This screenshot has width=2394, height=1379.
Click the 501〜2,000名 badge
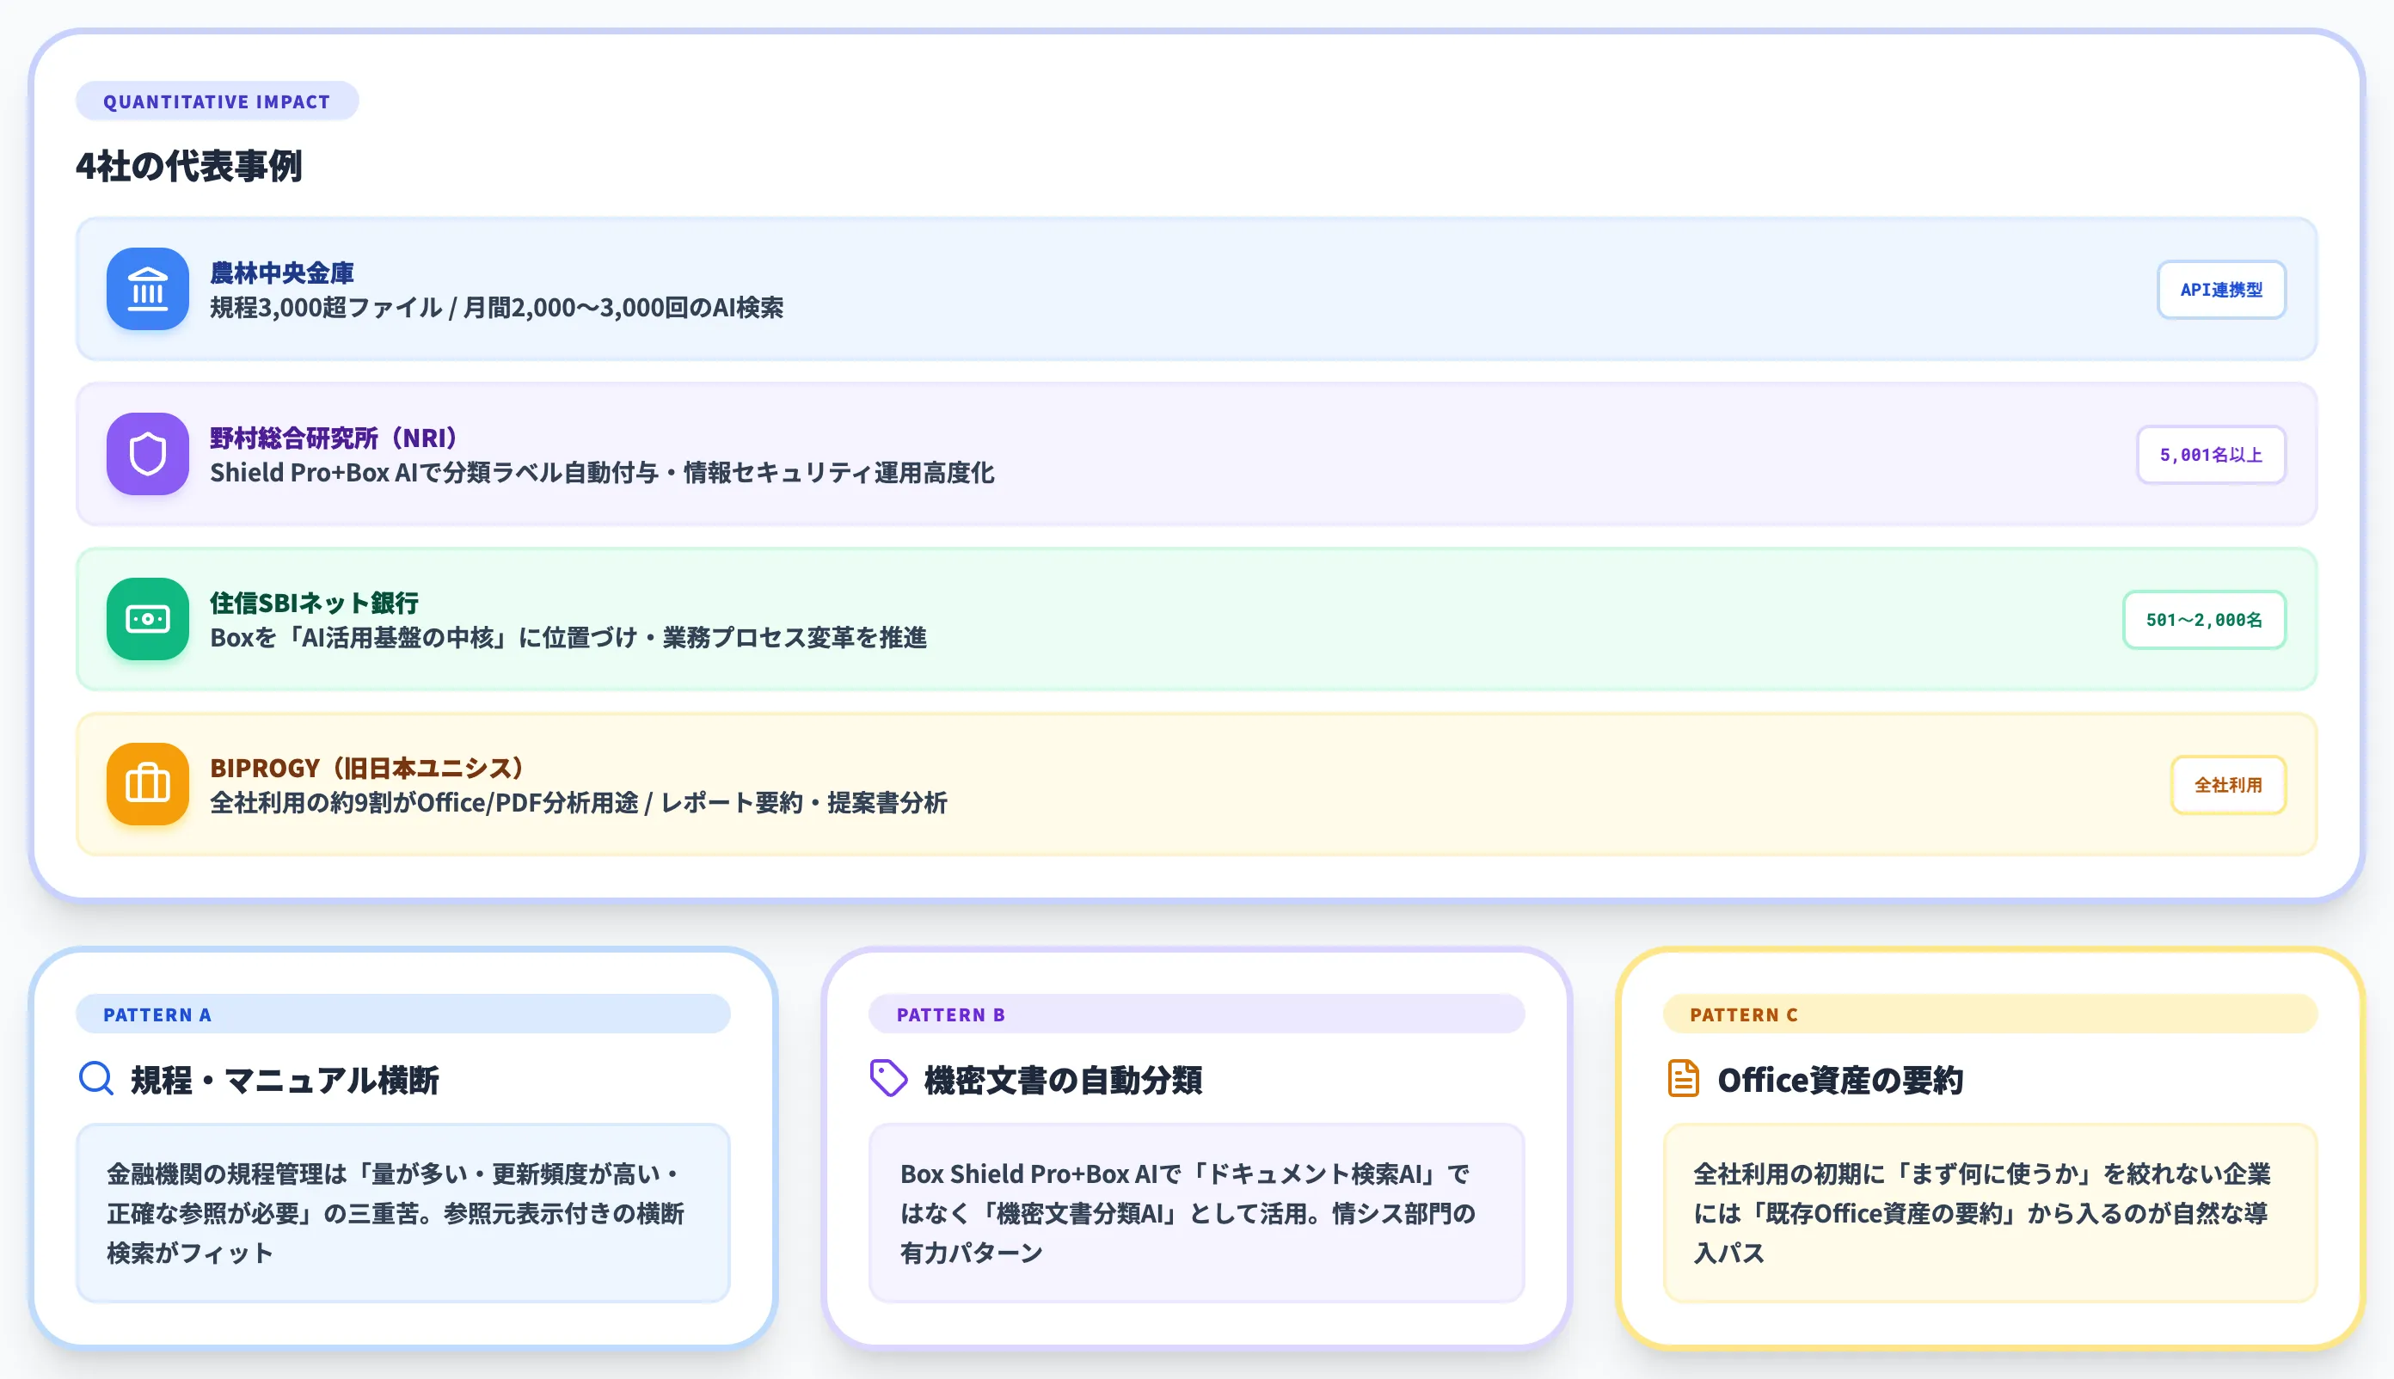tap(2204, 619)
